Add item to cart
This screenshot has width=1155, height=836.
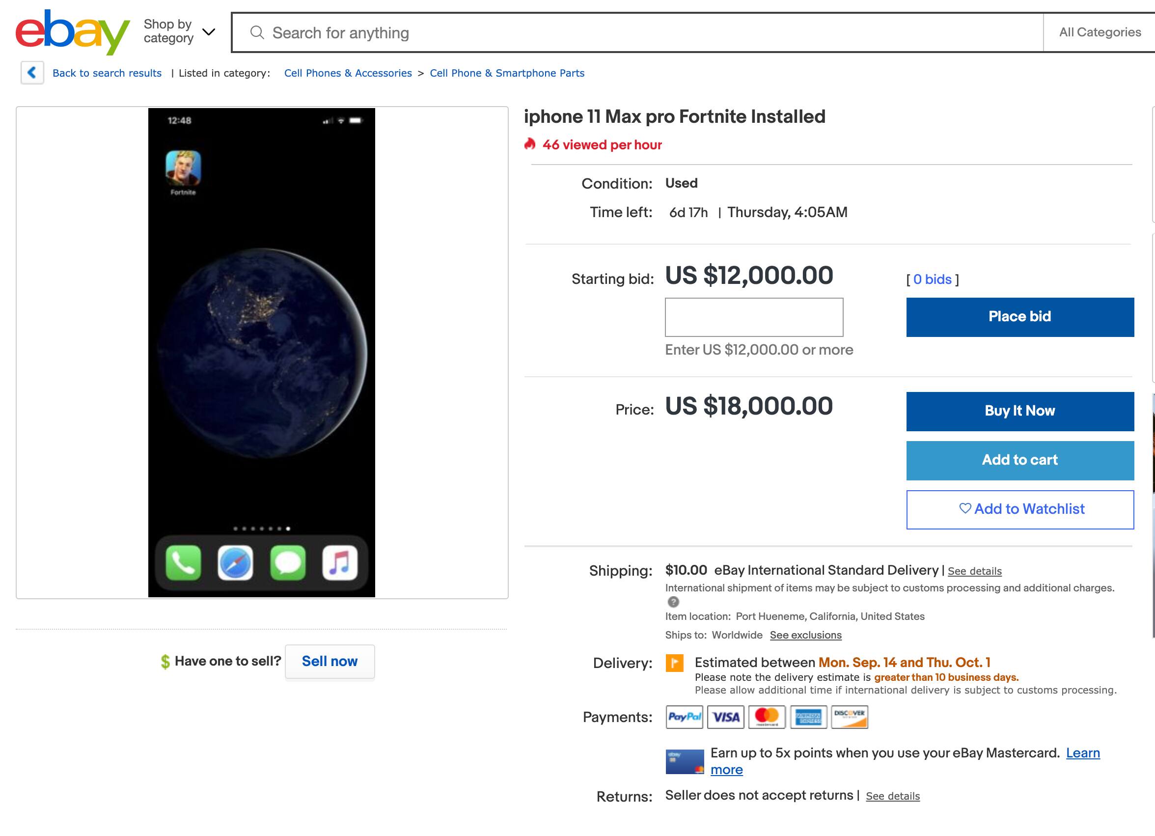[1019, 460]
